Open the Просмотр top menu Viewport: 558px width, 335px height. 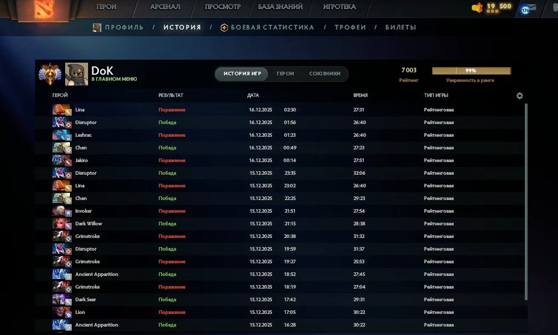point(223,7)
